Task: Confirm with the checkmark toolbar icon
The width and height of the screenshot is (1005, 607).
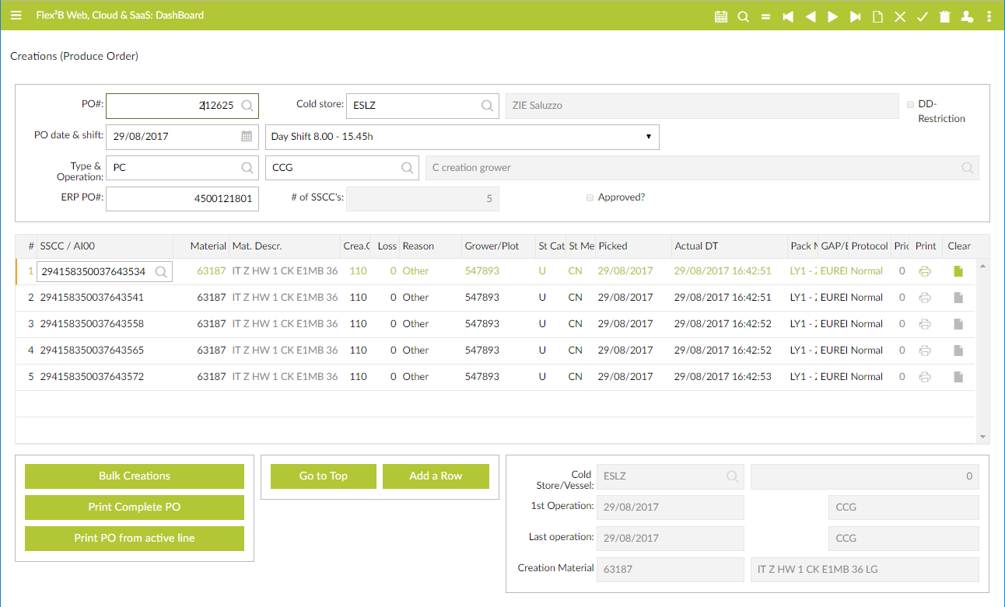Action: [923, 16]
